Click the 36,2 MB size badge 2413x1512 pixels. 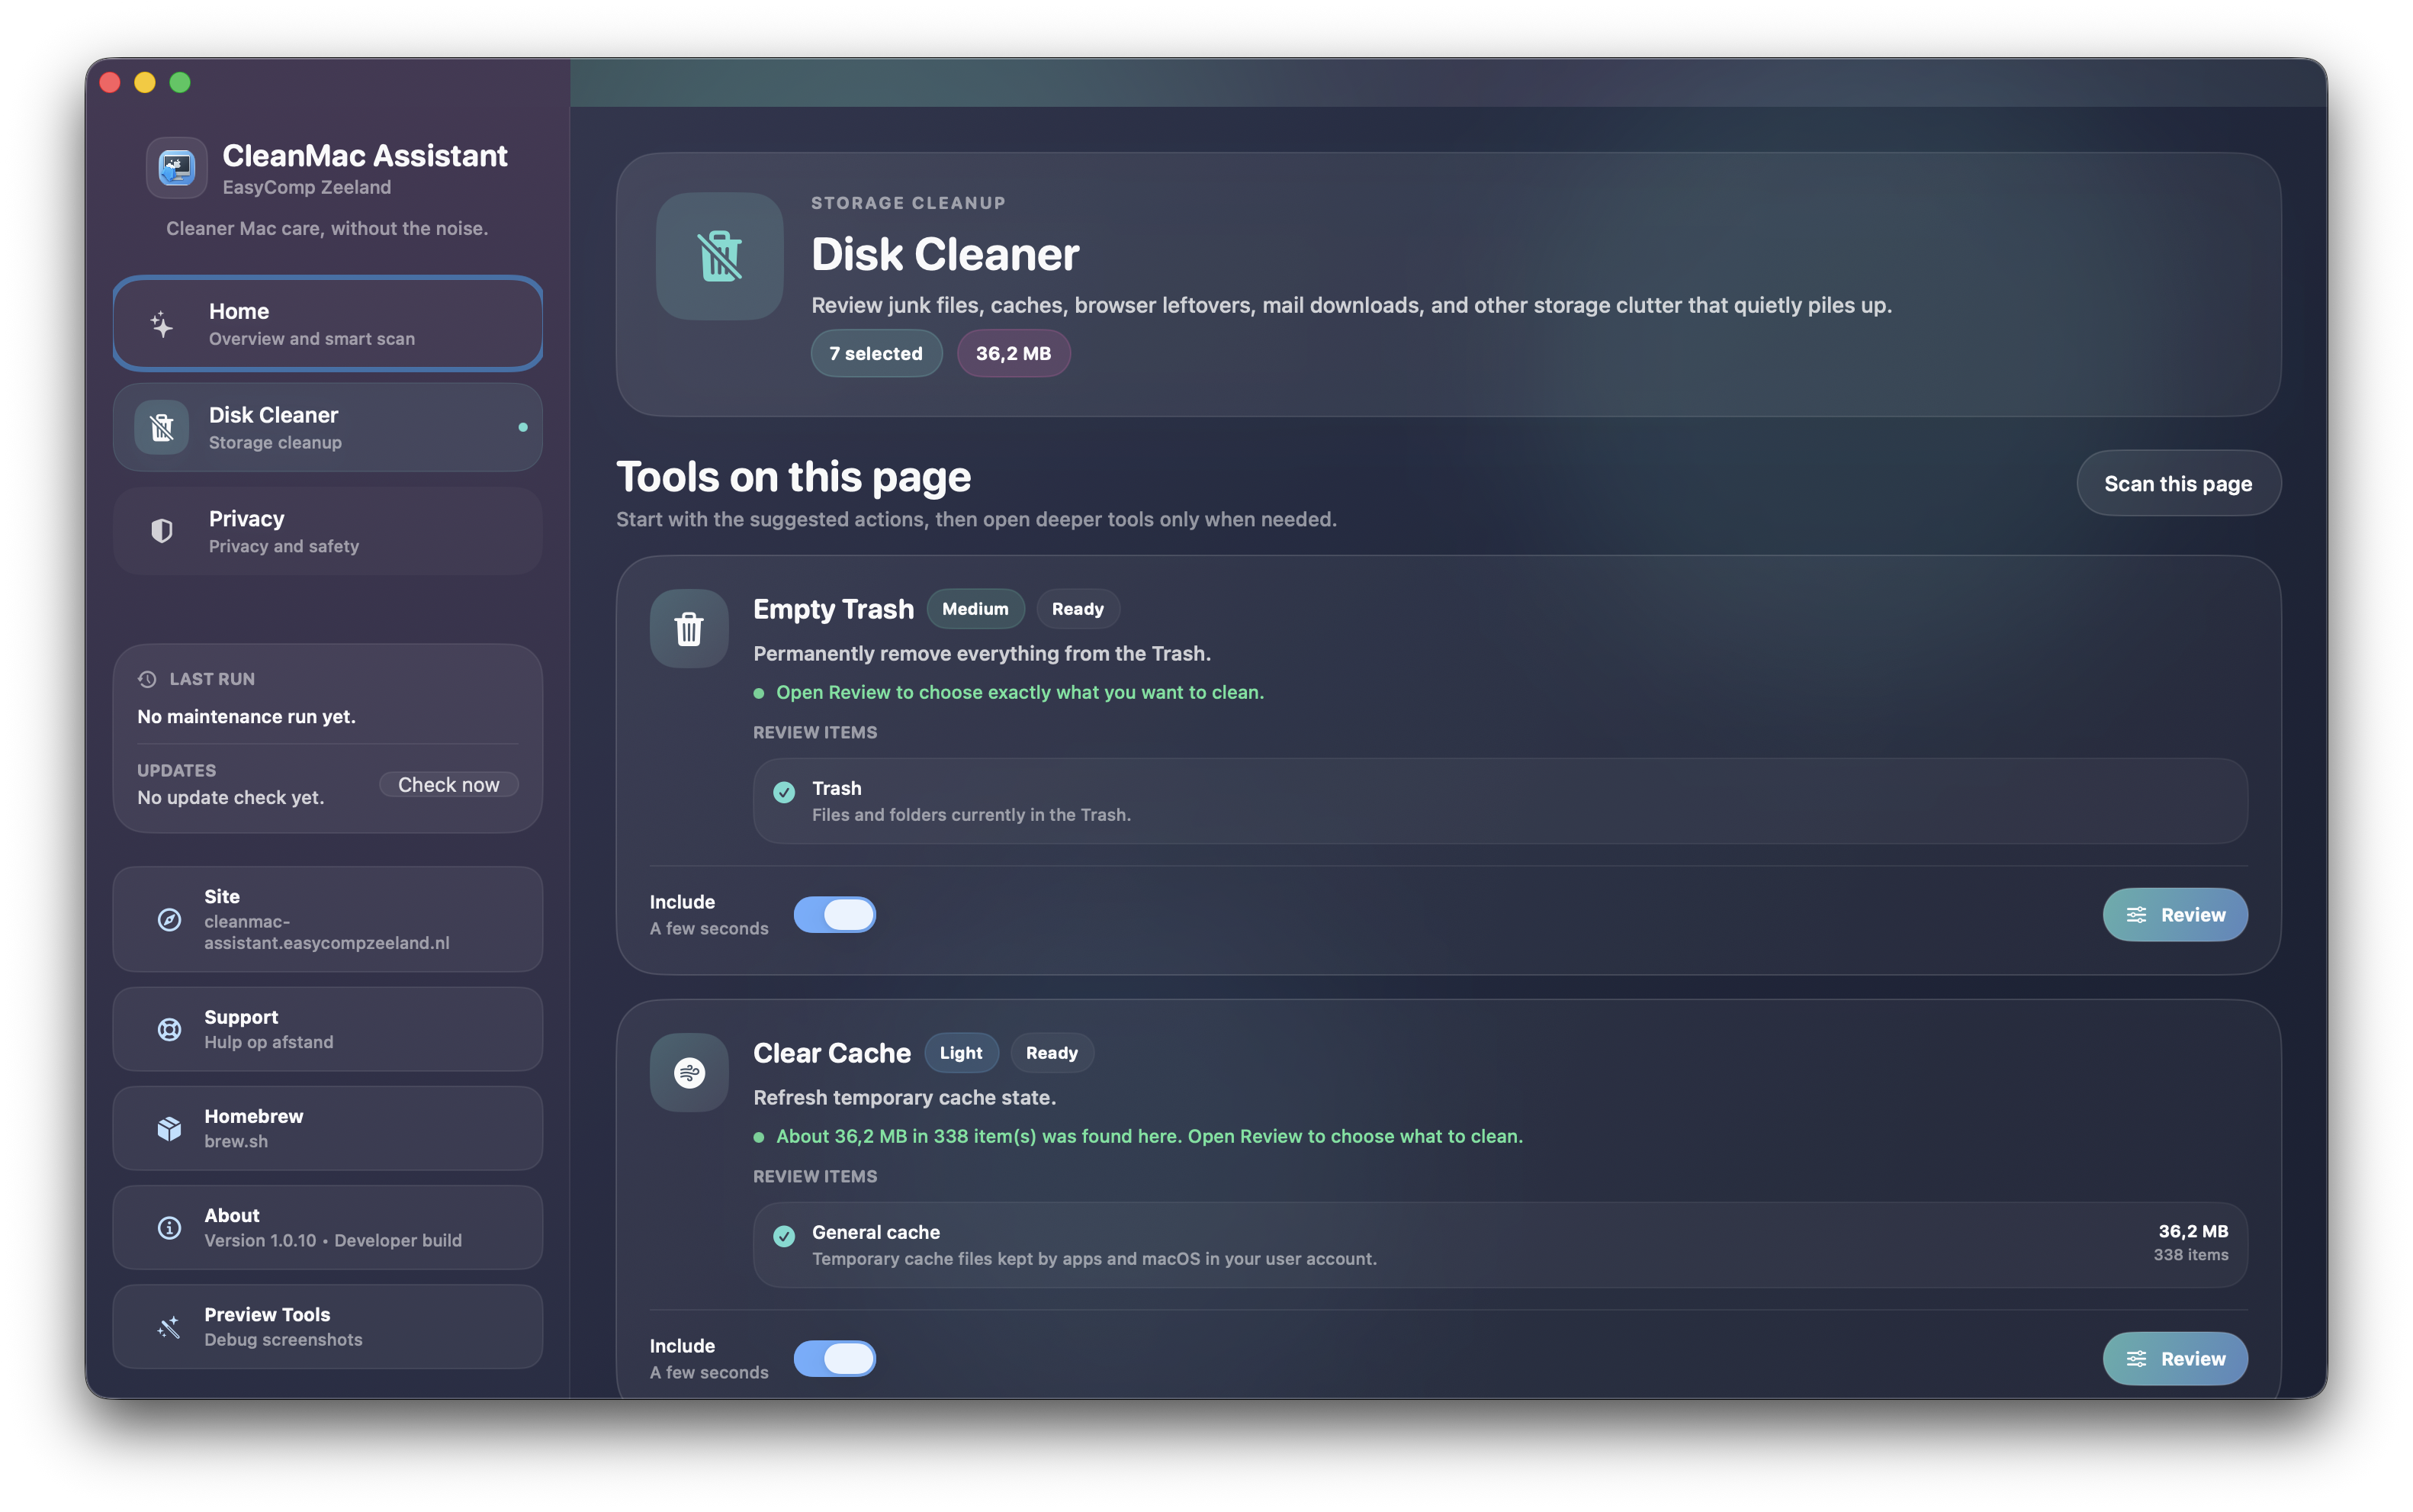[1013, 352]
